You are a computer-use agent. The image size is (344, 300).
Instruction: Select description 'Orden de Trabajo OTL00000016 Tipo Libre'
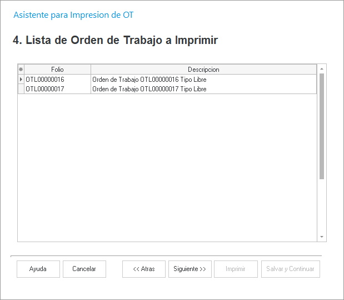click(149, 80)
